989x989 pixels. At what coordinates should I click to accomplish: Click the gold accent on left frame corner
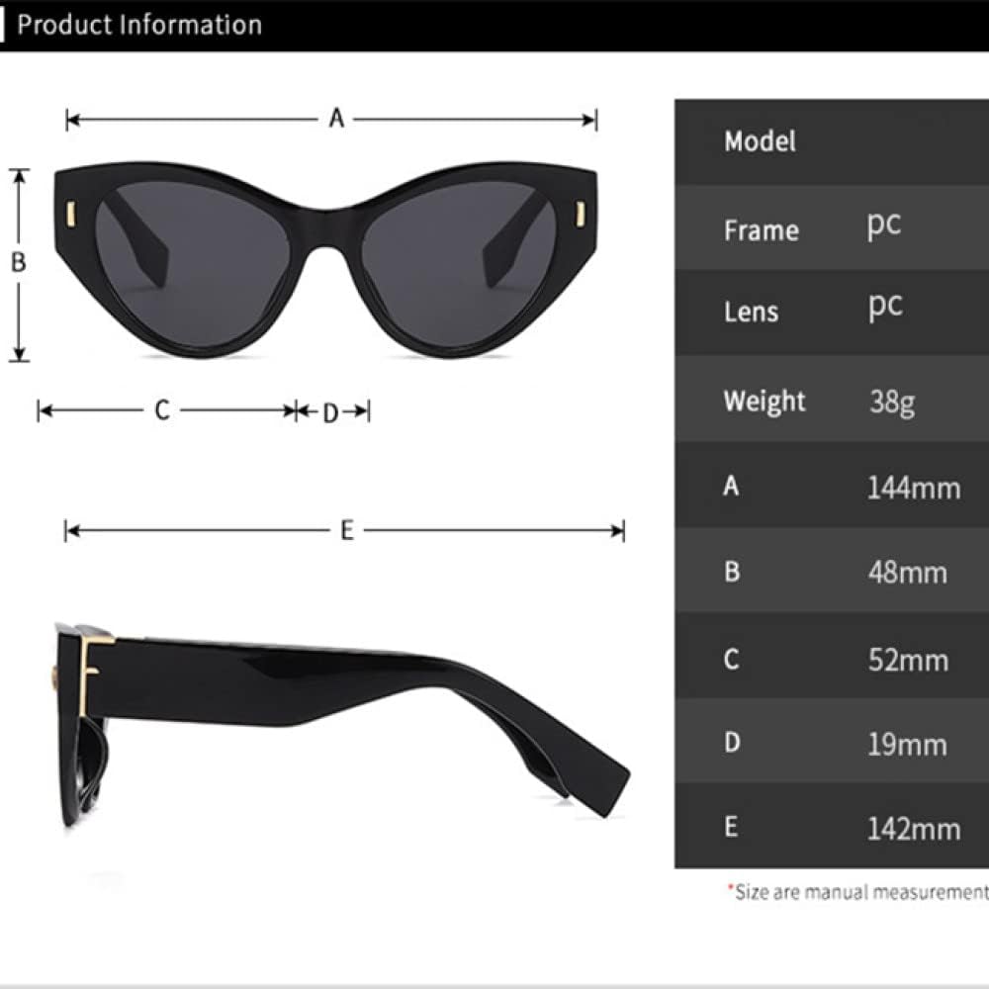click(x=70, y=215)
